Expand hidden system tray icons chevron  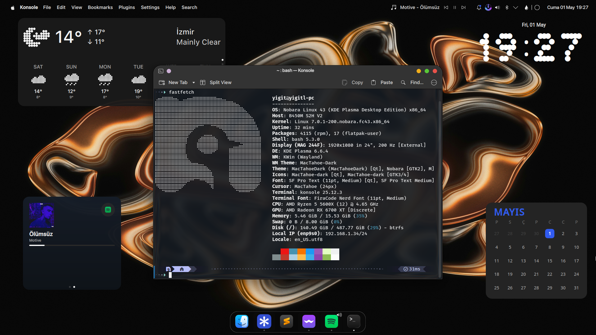coord(516,7)
